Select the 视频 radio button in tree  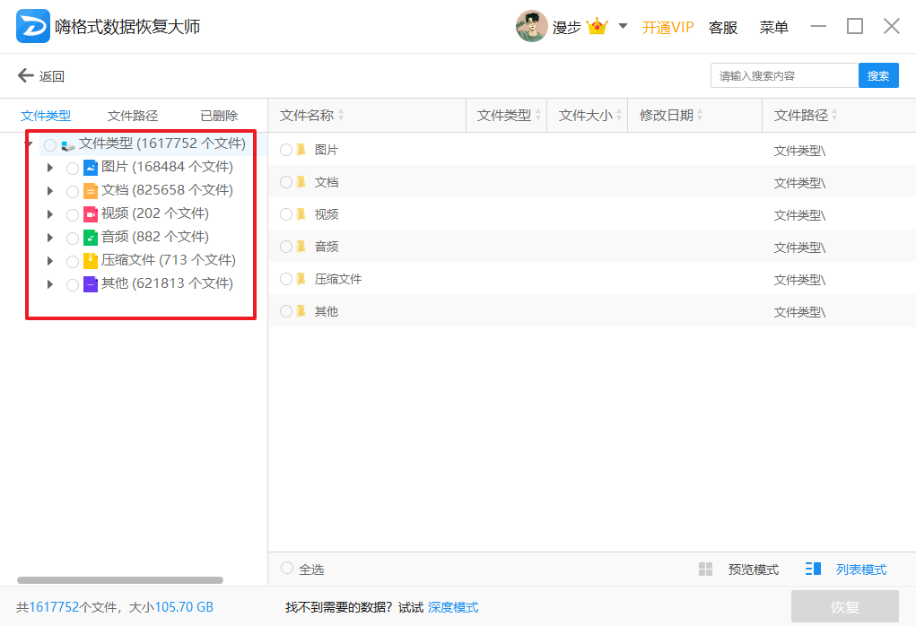pos(73,215)
